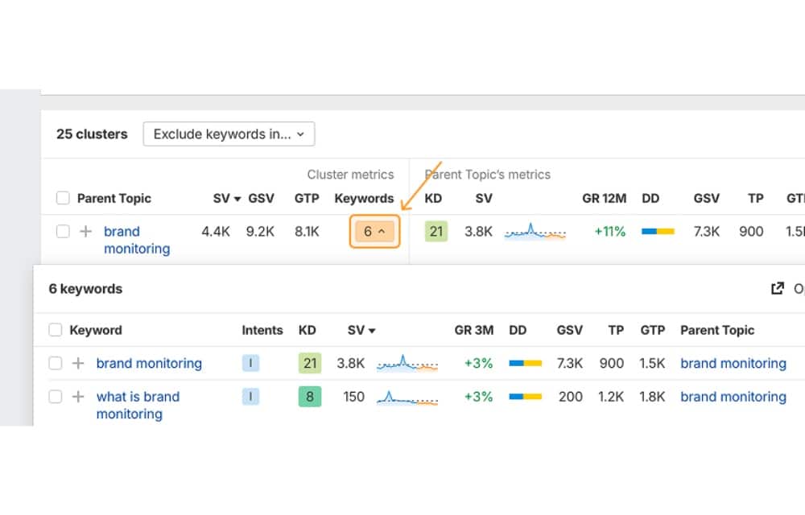805x515 pixels.
Task: Open Parent Topic link in what is brand monitoring row
Action: [x=733, y=397]
